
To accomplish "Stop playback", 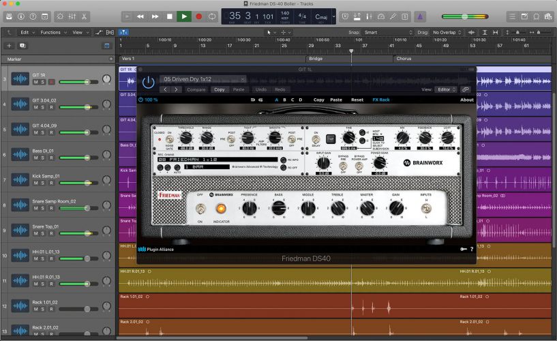I will click(170, 16).
